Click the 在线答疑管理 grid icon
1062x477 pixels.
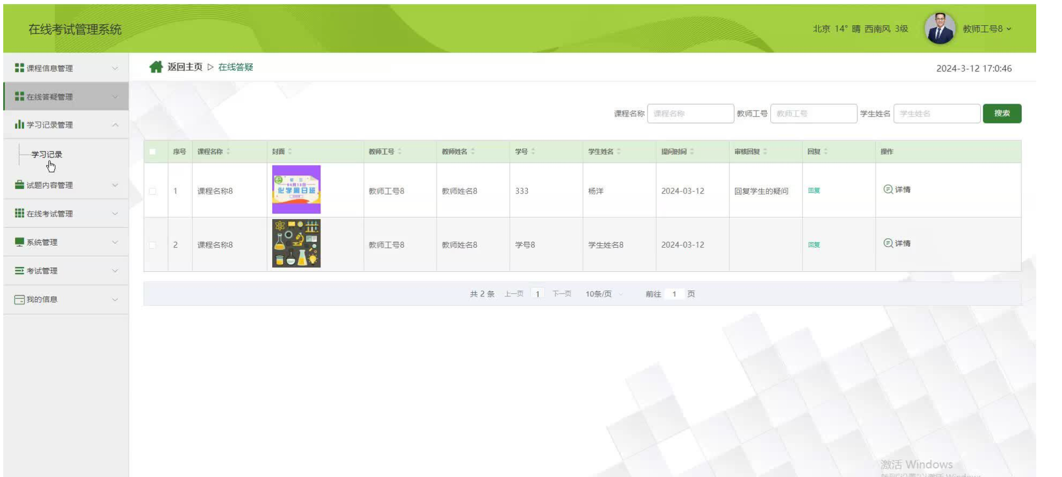click(x=19, y=96)
